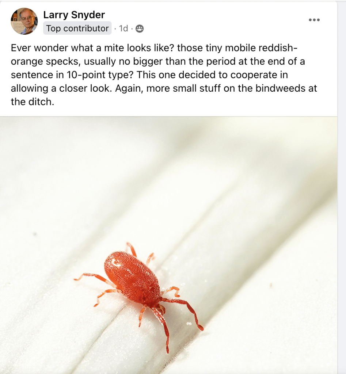Open the three-dot post options menu
The height and width of the screenshot is (374, 346).
point(314,20)
